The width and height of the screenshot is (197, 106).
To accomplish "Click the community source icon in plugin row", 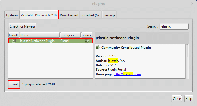I will 87,41.
